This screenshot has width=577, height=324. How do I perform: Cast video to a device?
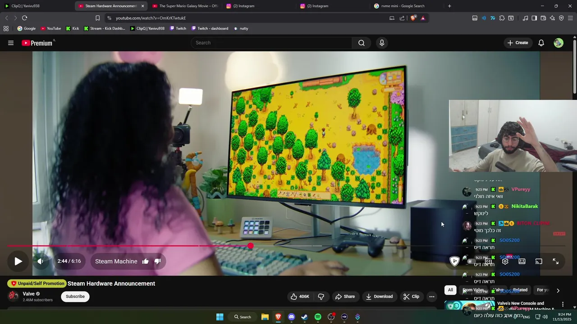tap(539, 261)
